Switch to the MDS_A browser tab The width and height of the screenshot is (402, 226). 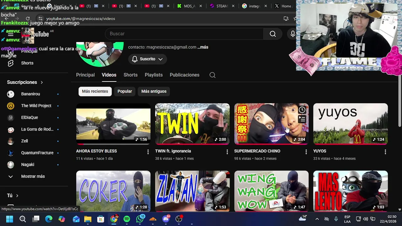190,6
